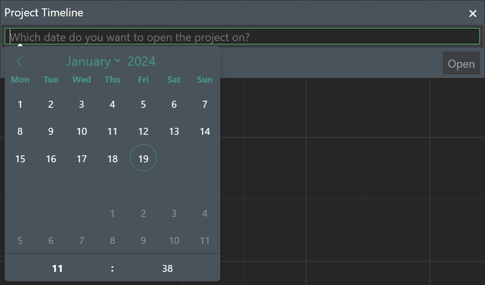Close the Project Timeline dialog

pos(472,13)
